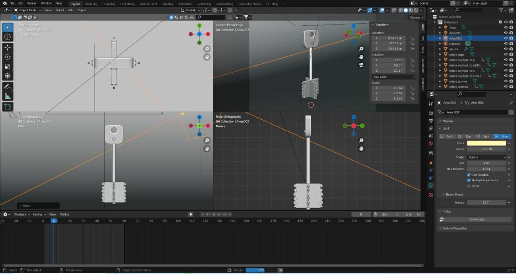Activate the Rotate tool
This screenshot has height=274, width=516.
coord(7,57)
